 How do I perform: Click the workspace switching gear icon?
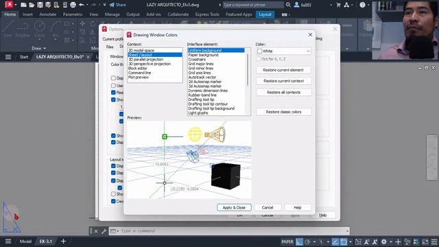pyautogui.click(x=384, y=242)
